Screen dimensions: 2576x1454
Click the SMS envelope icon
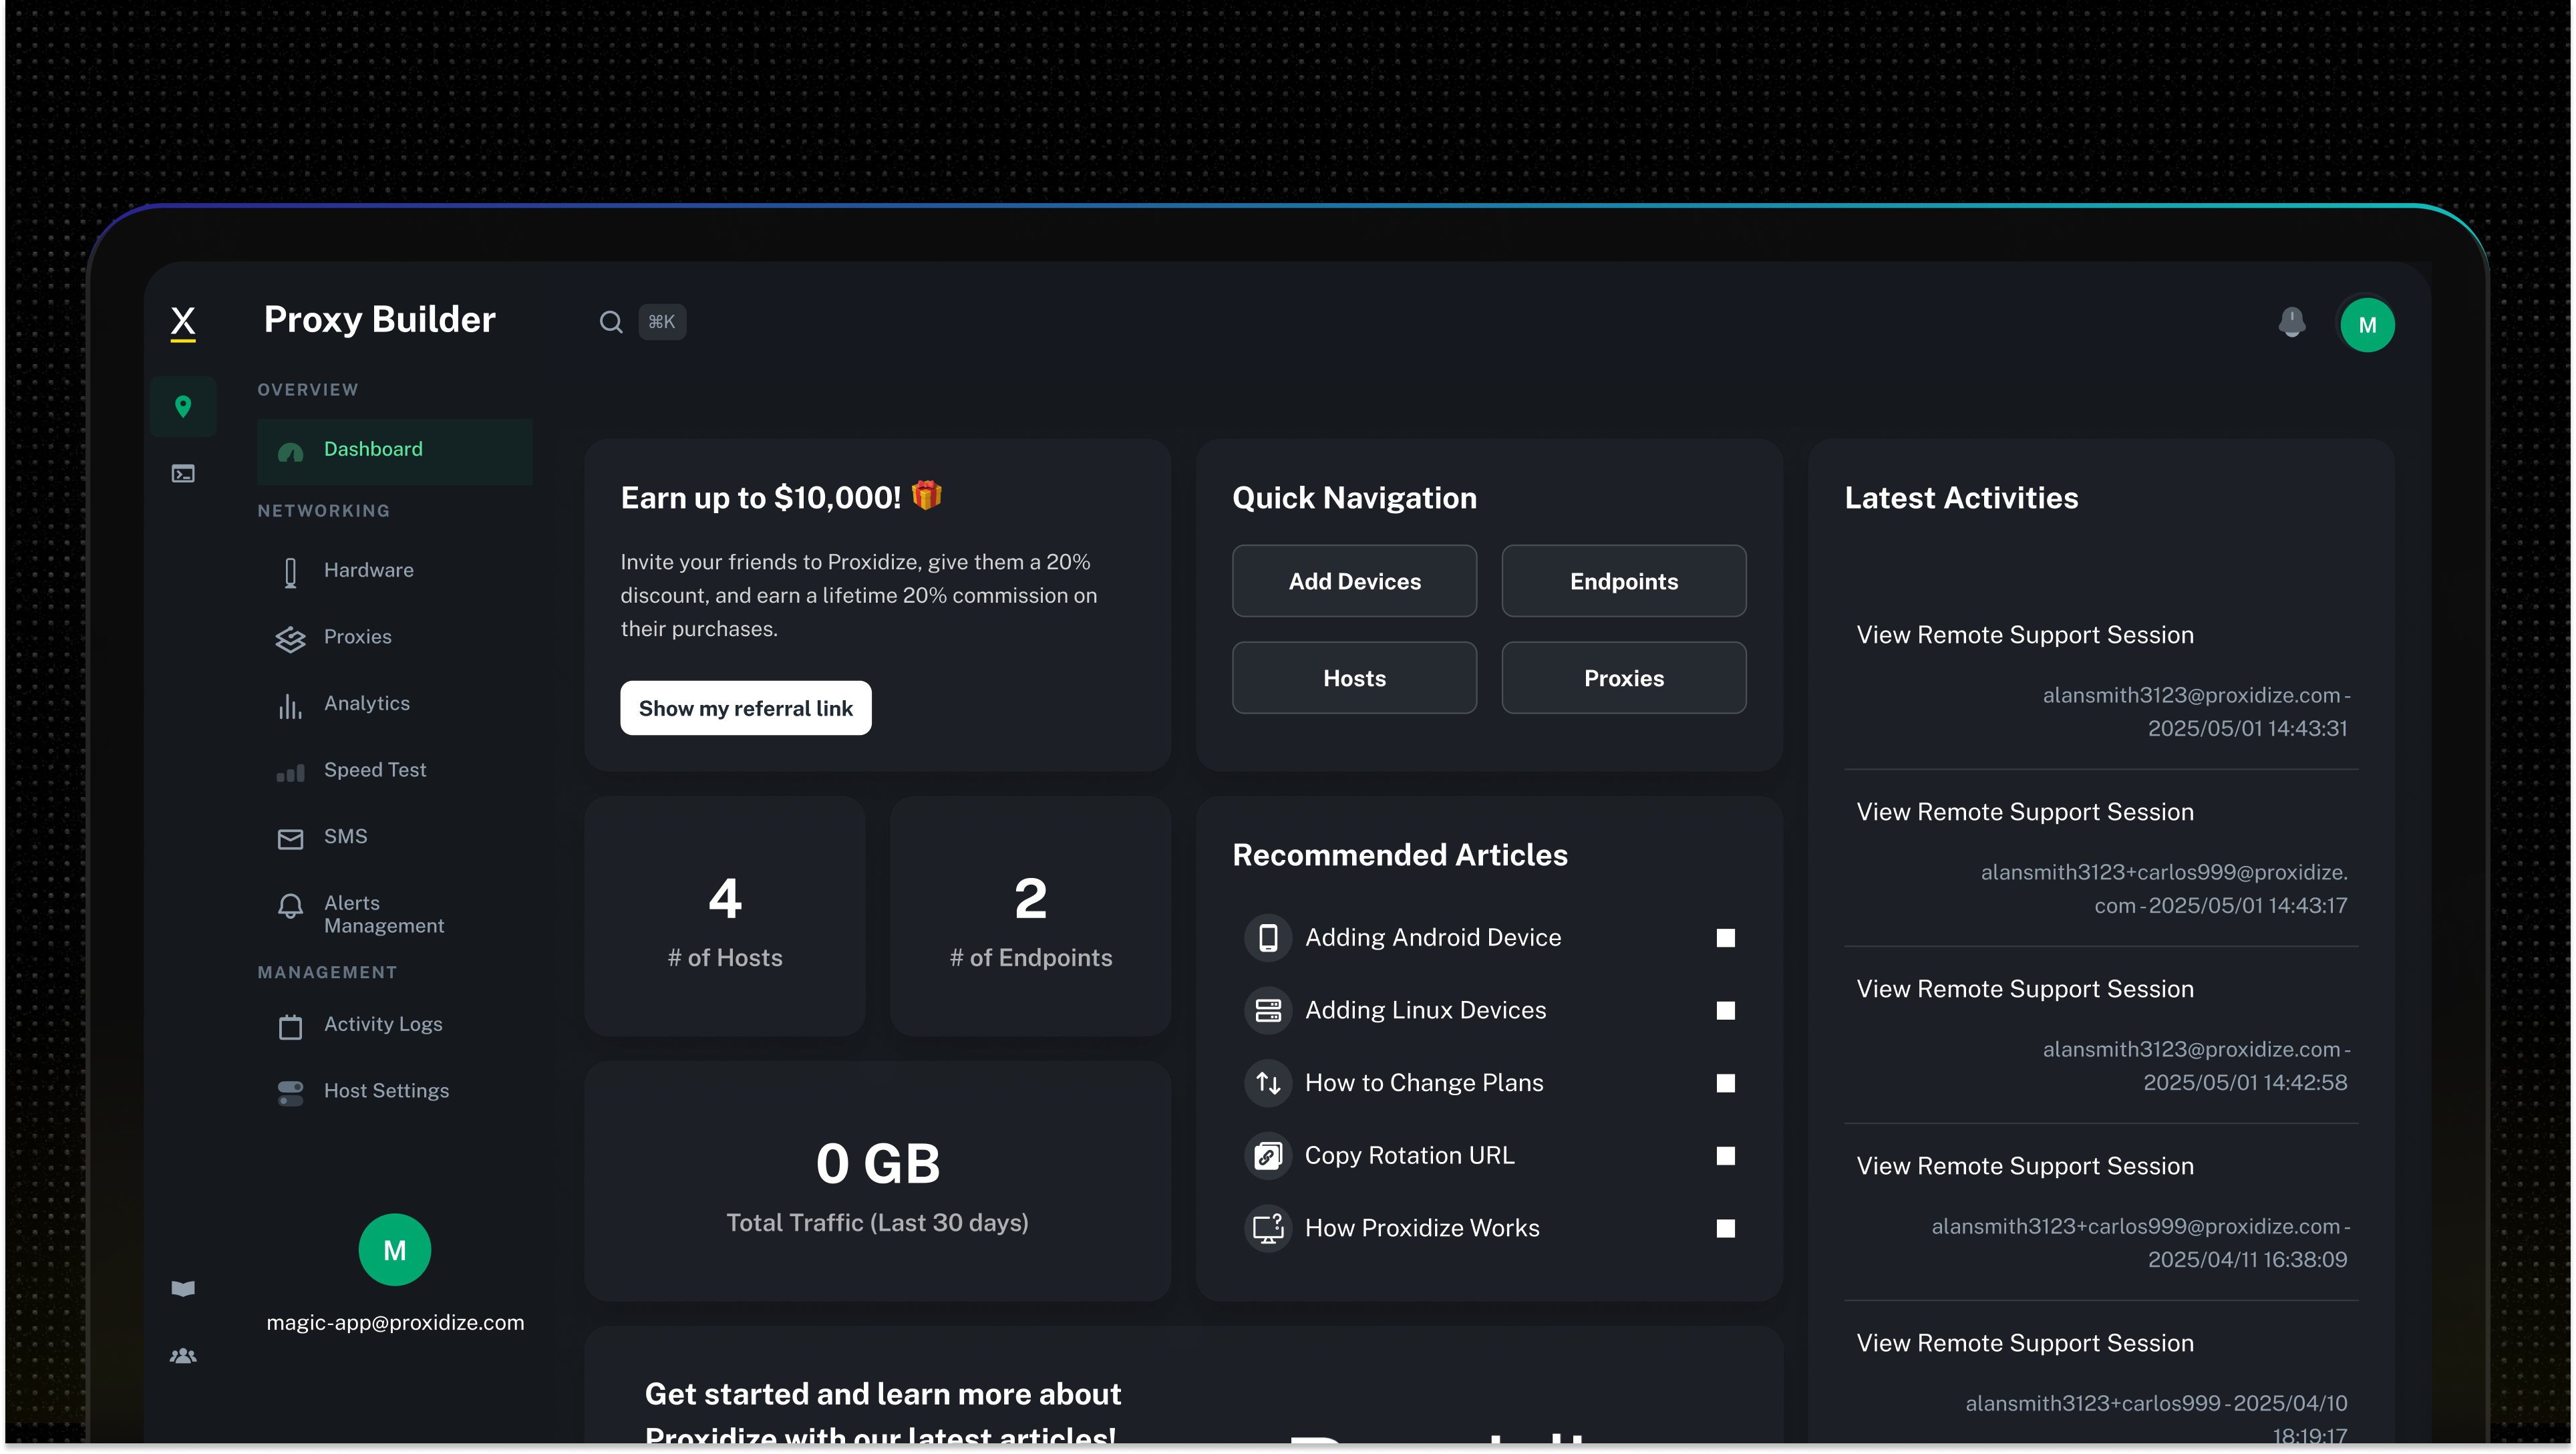point(290,839)
